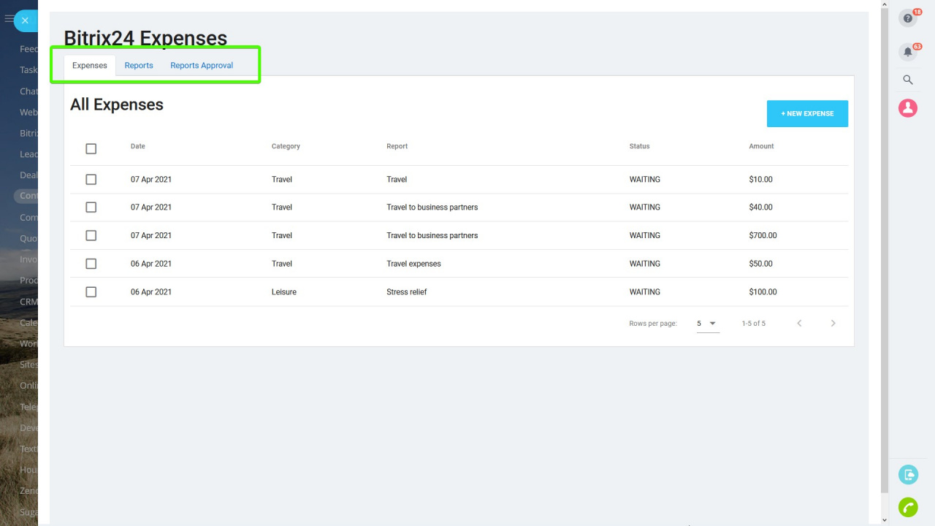Check the $10.00 Travel expense row
Image resolution: width=935 pixels, height=526 pixels.
pos(91,179)
